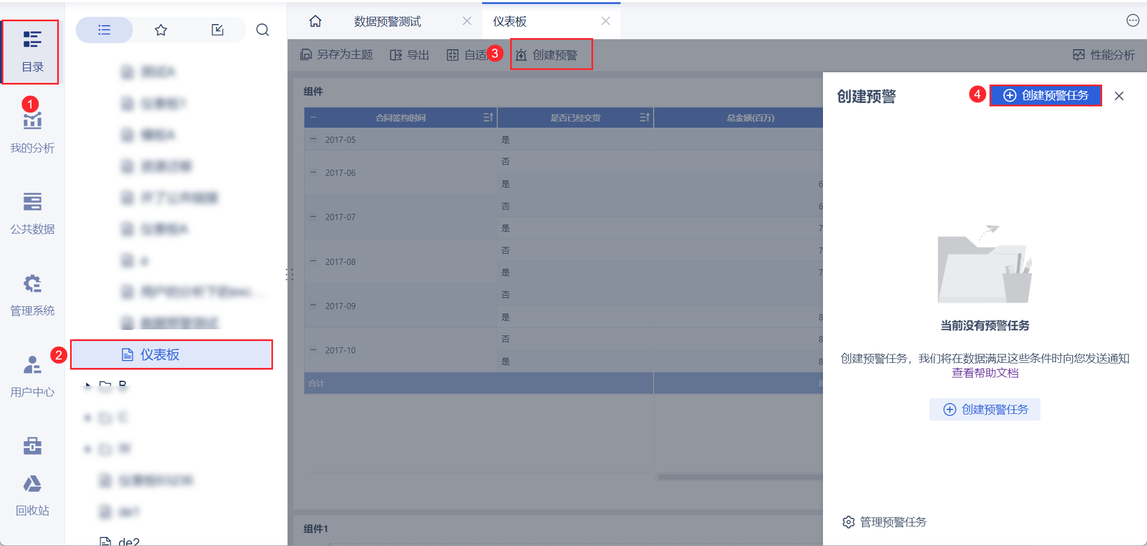Image resolution: width=1147 pixels, height=546 pixels.
Task: Click 创建预警 in the toolbar
Action: click(x=547, y=54)
